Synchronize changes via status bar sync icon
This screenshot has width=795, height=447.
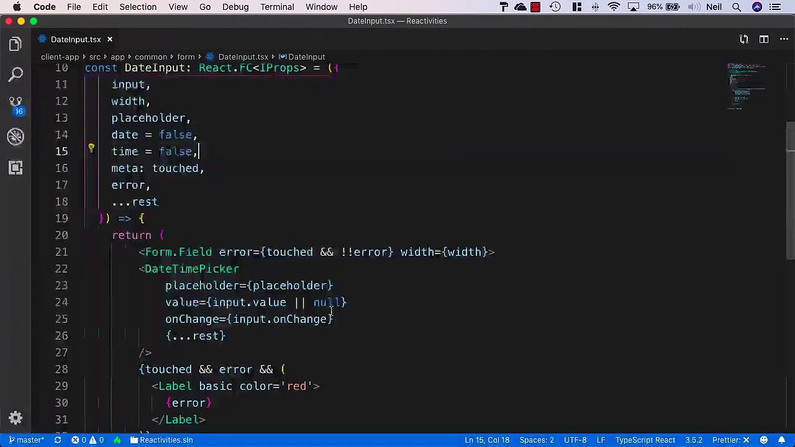[x=58, y=440]
